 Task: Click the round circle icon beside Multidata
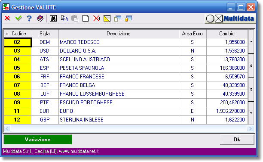pyautogui.click(x=210, y=19)
